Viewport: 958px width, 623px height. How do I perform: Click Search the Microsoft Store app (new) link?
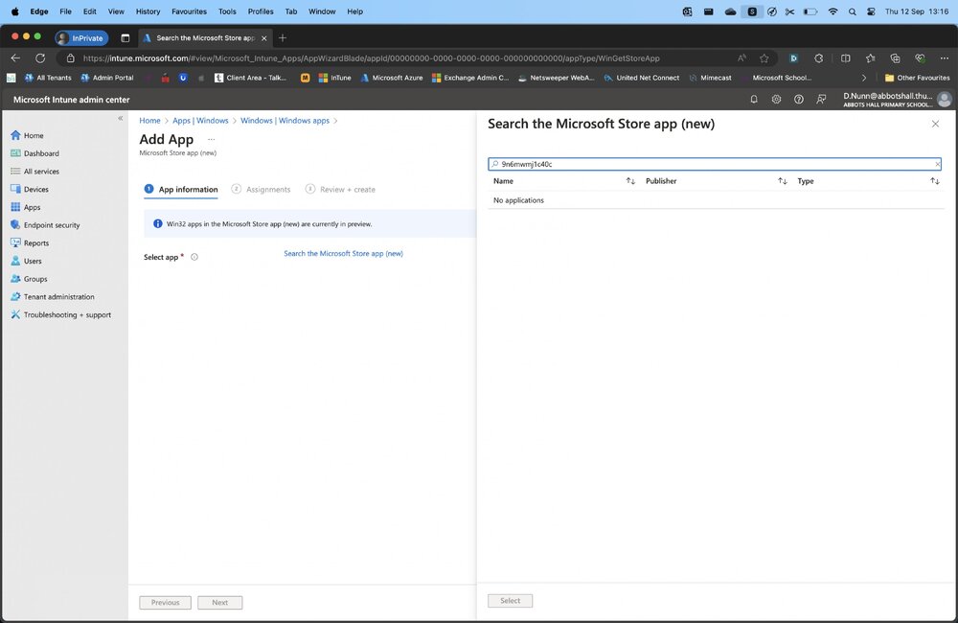(x=343, y=253)
